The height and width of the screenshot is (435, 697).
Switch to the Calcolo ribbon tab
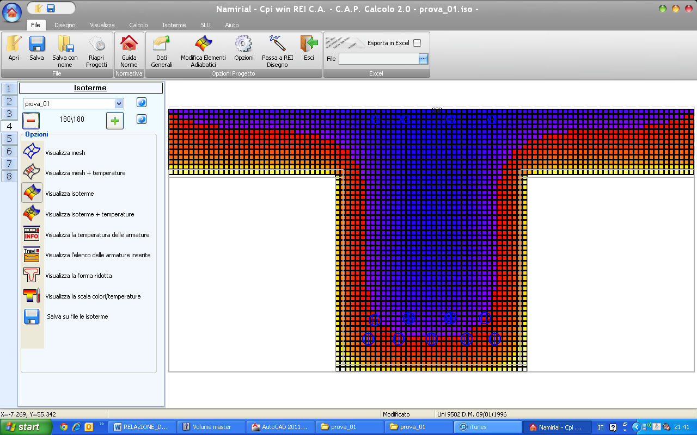point(138,25)
